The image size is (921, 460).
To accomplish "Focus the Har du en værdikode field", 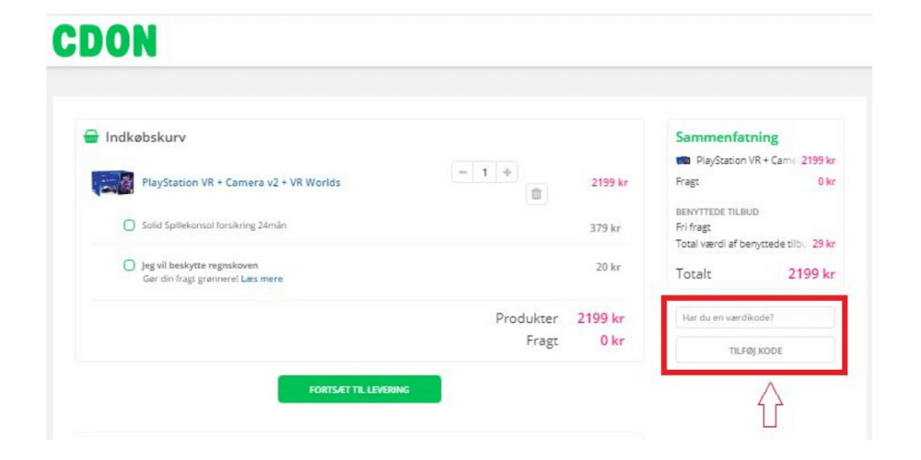I will (754, 317).
